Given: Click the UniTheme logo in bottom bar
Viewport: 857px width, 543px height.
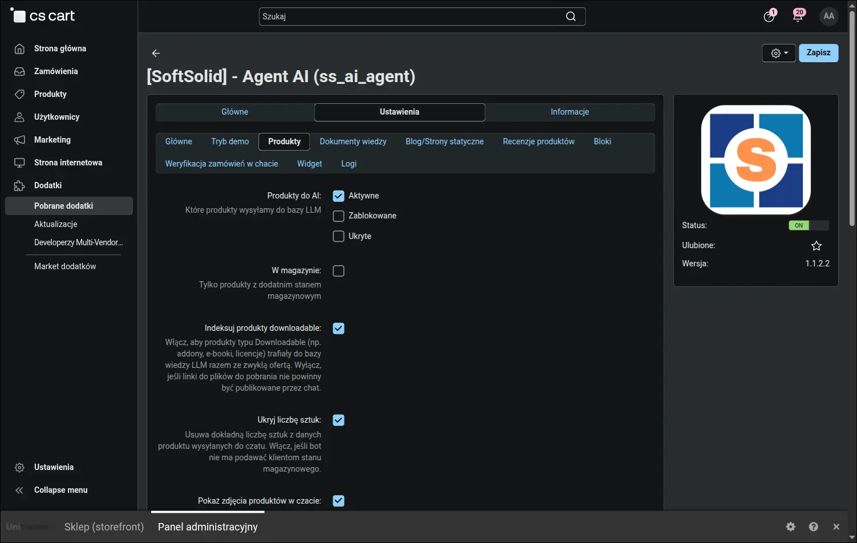Looking at the screenshot, I should pyautogui.click(x=27, y=526).
